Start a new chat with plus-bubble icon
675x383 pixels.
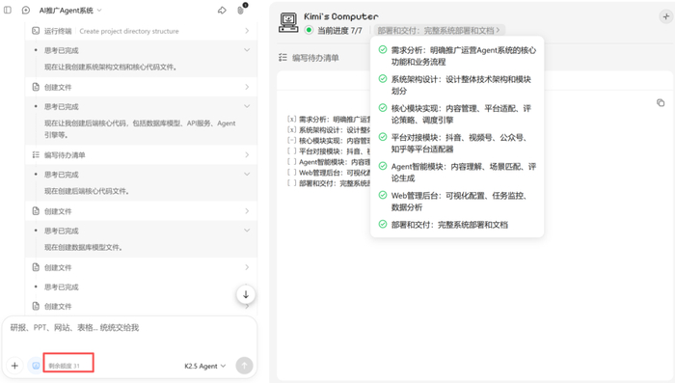[26, 10]
